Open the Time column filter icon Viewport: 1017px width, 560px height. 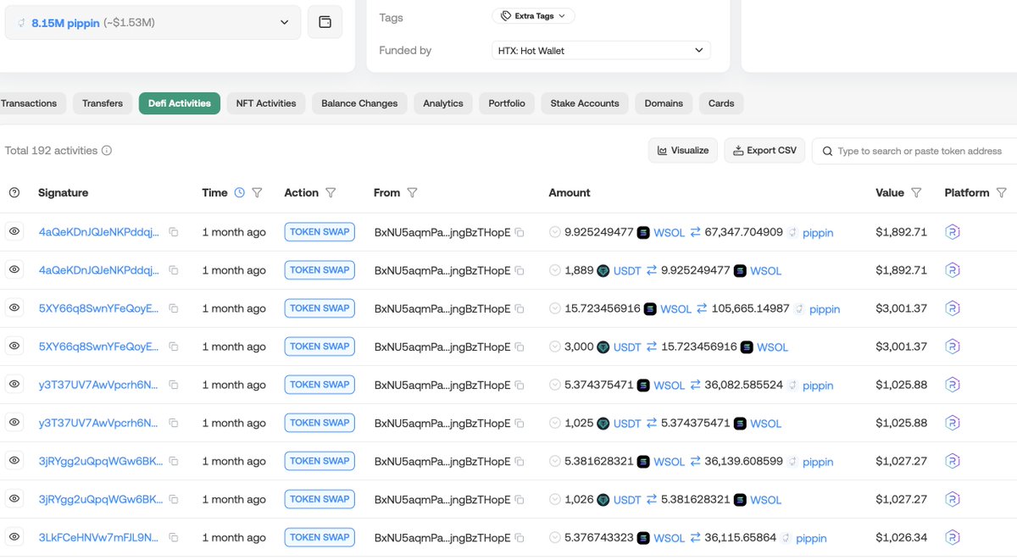257,193
